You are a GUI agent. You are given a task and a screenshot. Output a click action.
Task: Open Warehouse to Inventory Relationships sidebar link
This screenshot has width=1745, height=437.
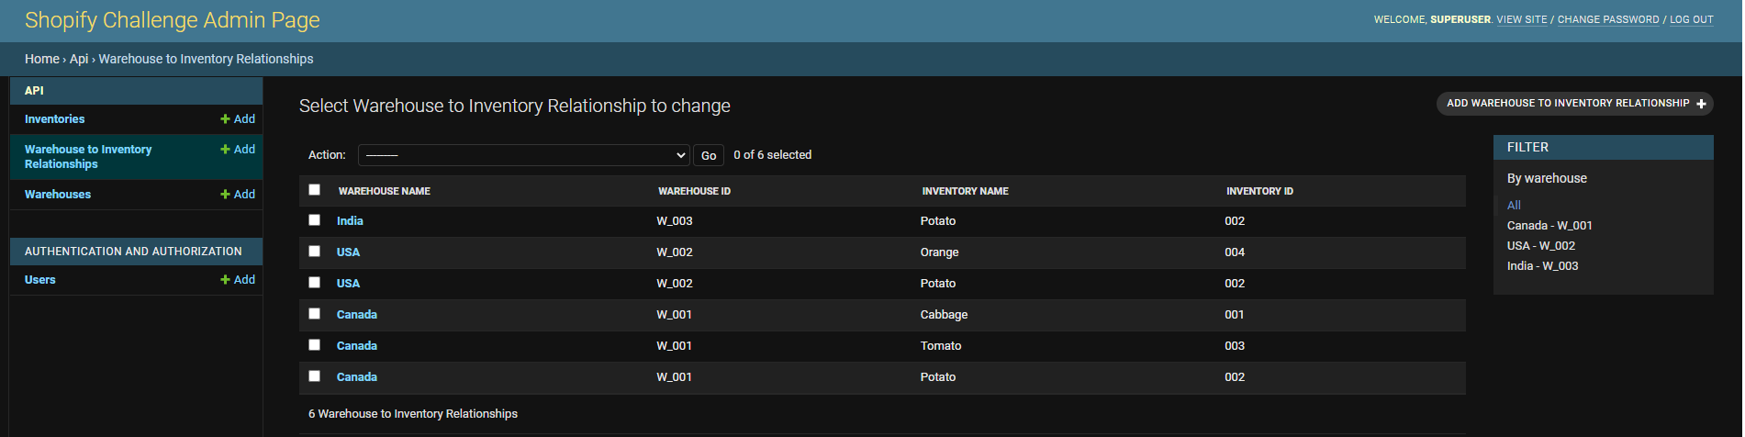click(x=88, y=157)
